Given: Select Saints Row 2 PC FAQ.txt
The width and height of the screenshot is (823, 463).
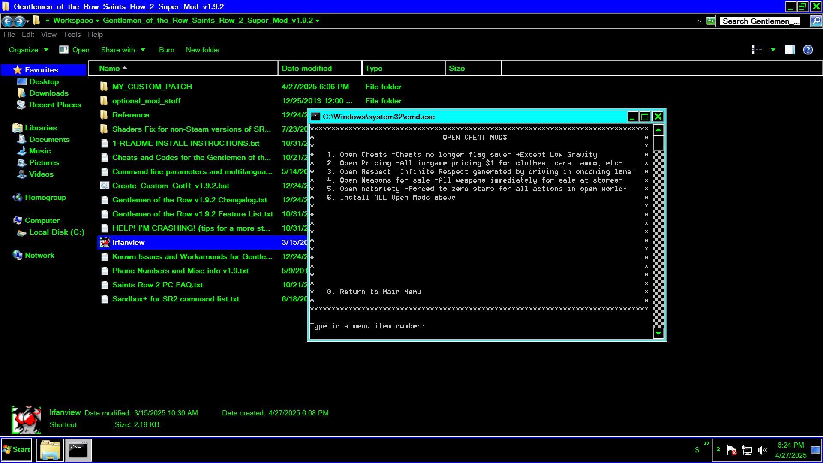Looking at the screenshot, I should pos(157,285).
